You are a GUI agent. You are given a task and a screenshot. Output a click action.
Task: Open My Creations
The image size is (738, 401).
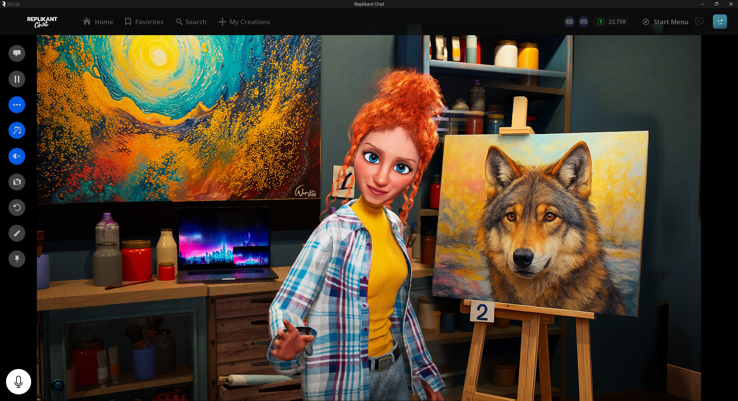click(x=244, y=22)
